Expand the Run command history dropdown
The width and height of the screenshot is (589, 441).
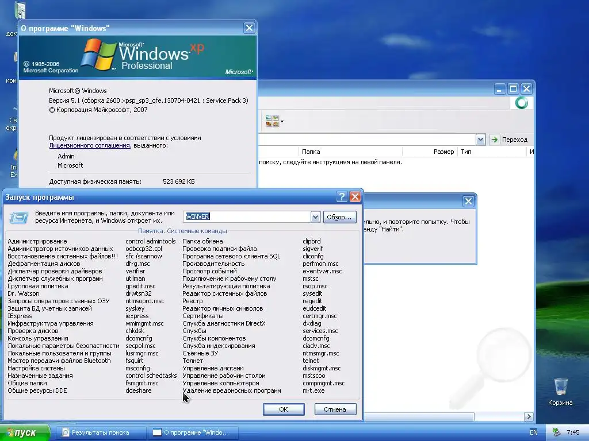point(316,216)
